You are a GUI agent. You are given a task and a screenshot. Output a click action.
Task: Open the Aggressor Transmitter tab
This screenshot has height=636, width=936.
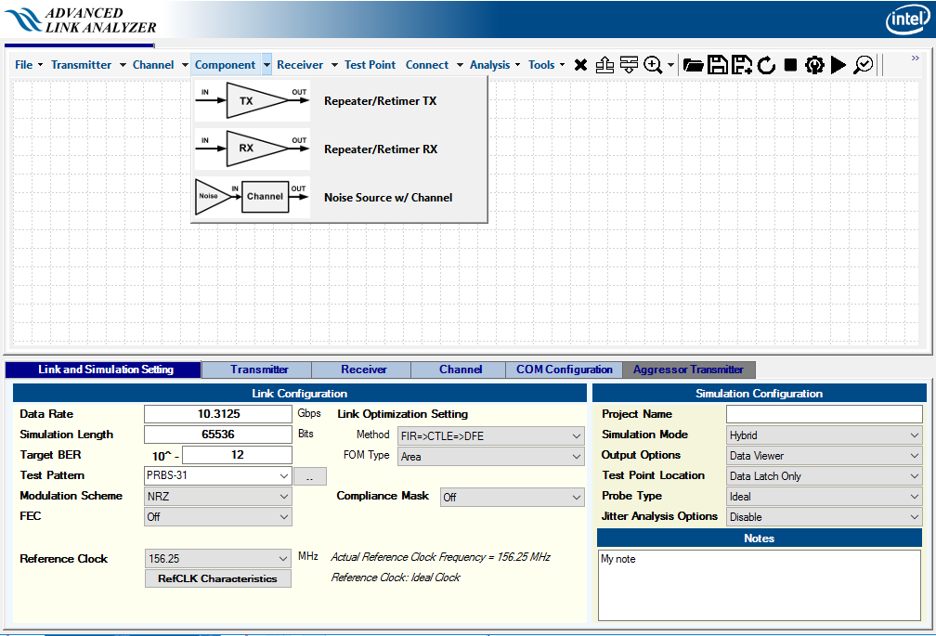click(x=688, y=370)
